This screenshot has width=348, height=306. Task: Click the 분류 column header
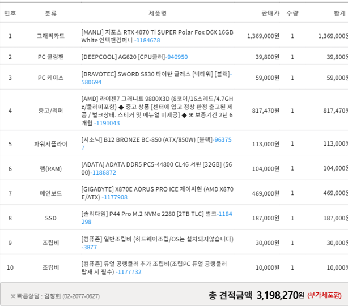tap(51, 13)
